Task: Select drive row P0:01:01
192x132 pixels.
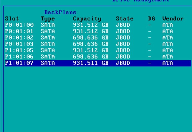Action: tap(98, 31)
